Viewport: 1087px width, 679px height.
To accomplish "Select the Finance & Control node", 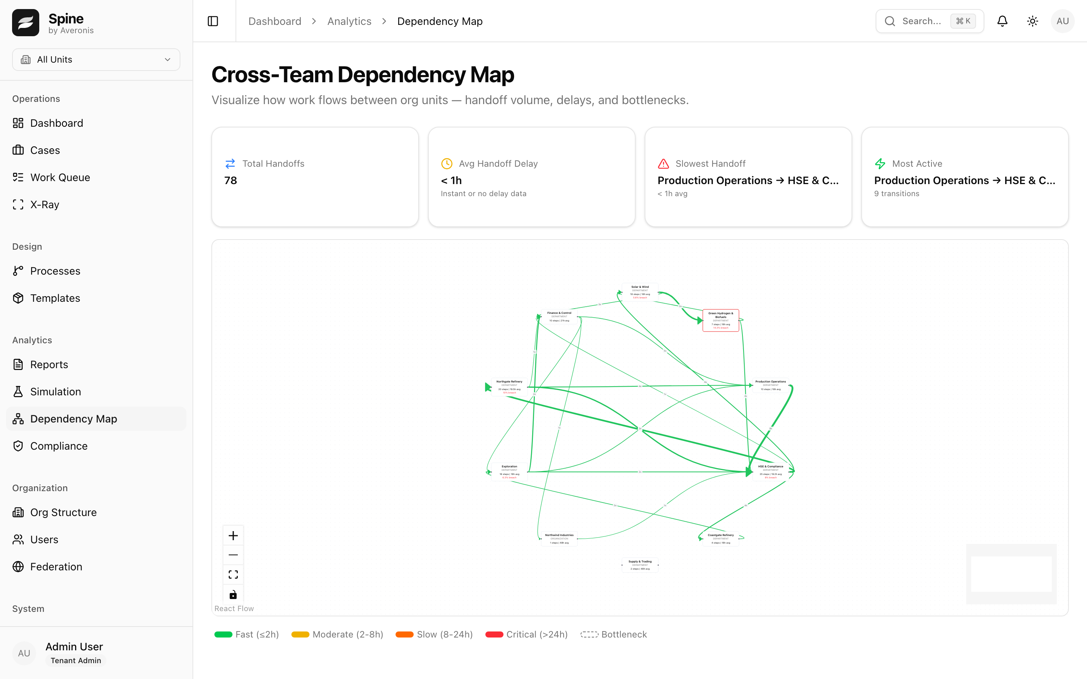I will pos(559,316).
